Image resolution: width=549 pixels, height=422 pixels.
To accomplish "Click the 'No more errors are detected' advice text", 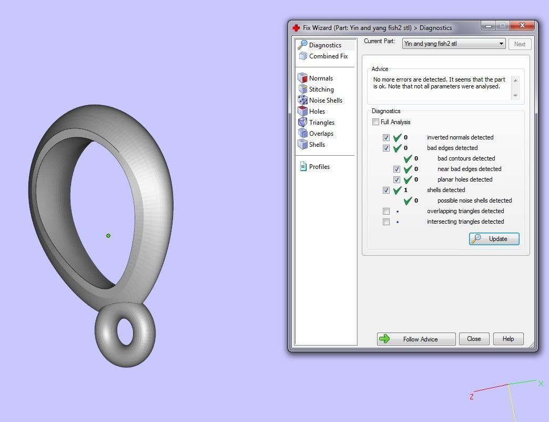I will point(439,83).
